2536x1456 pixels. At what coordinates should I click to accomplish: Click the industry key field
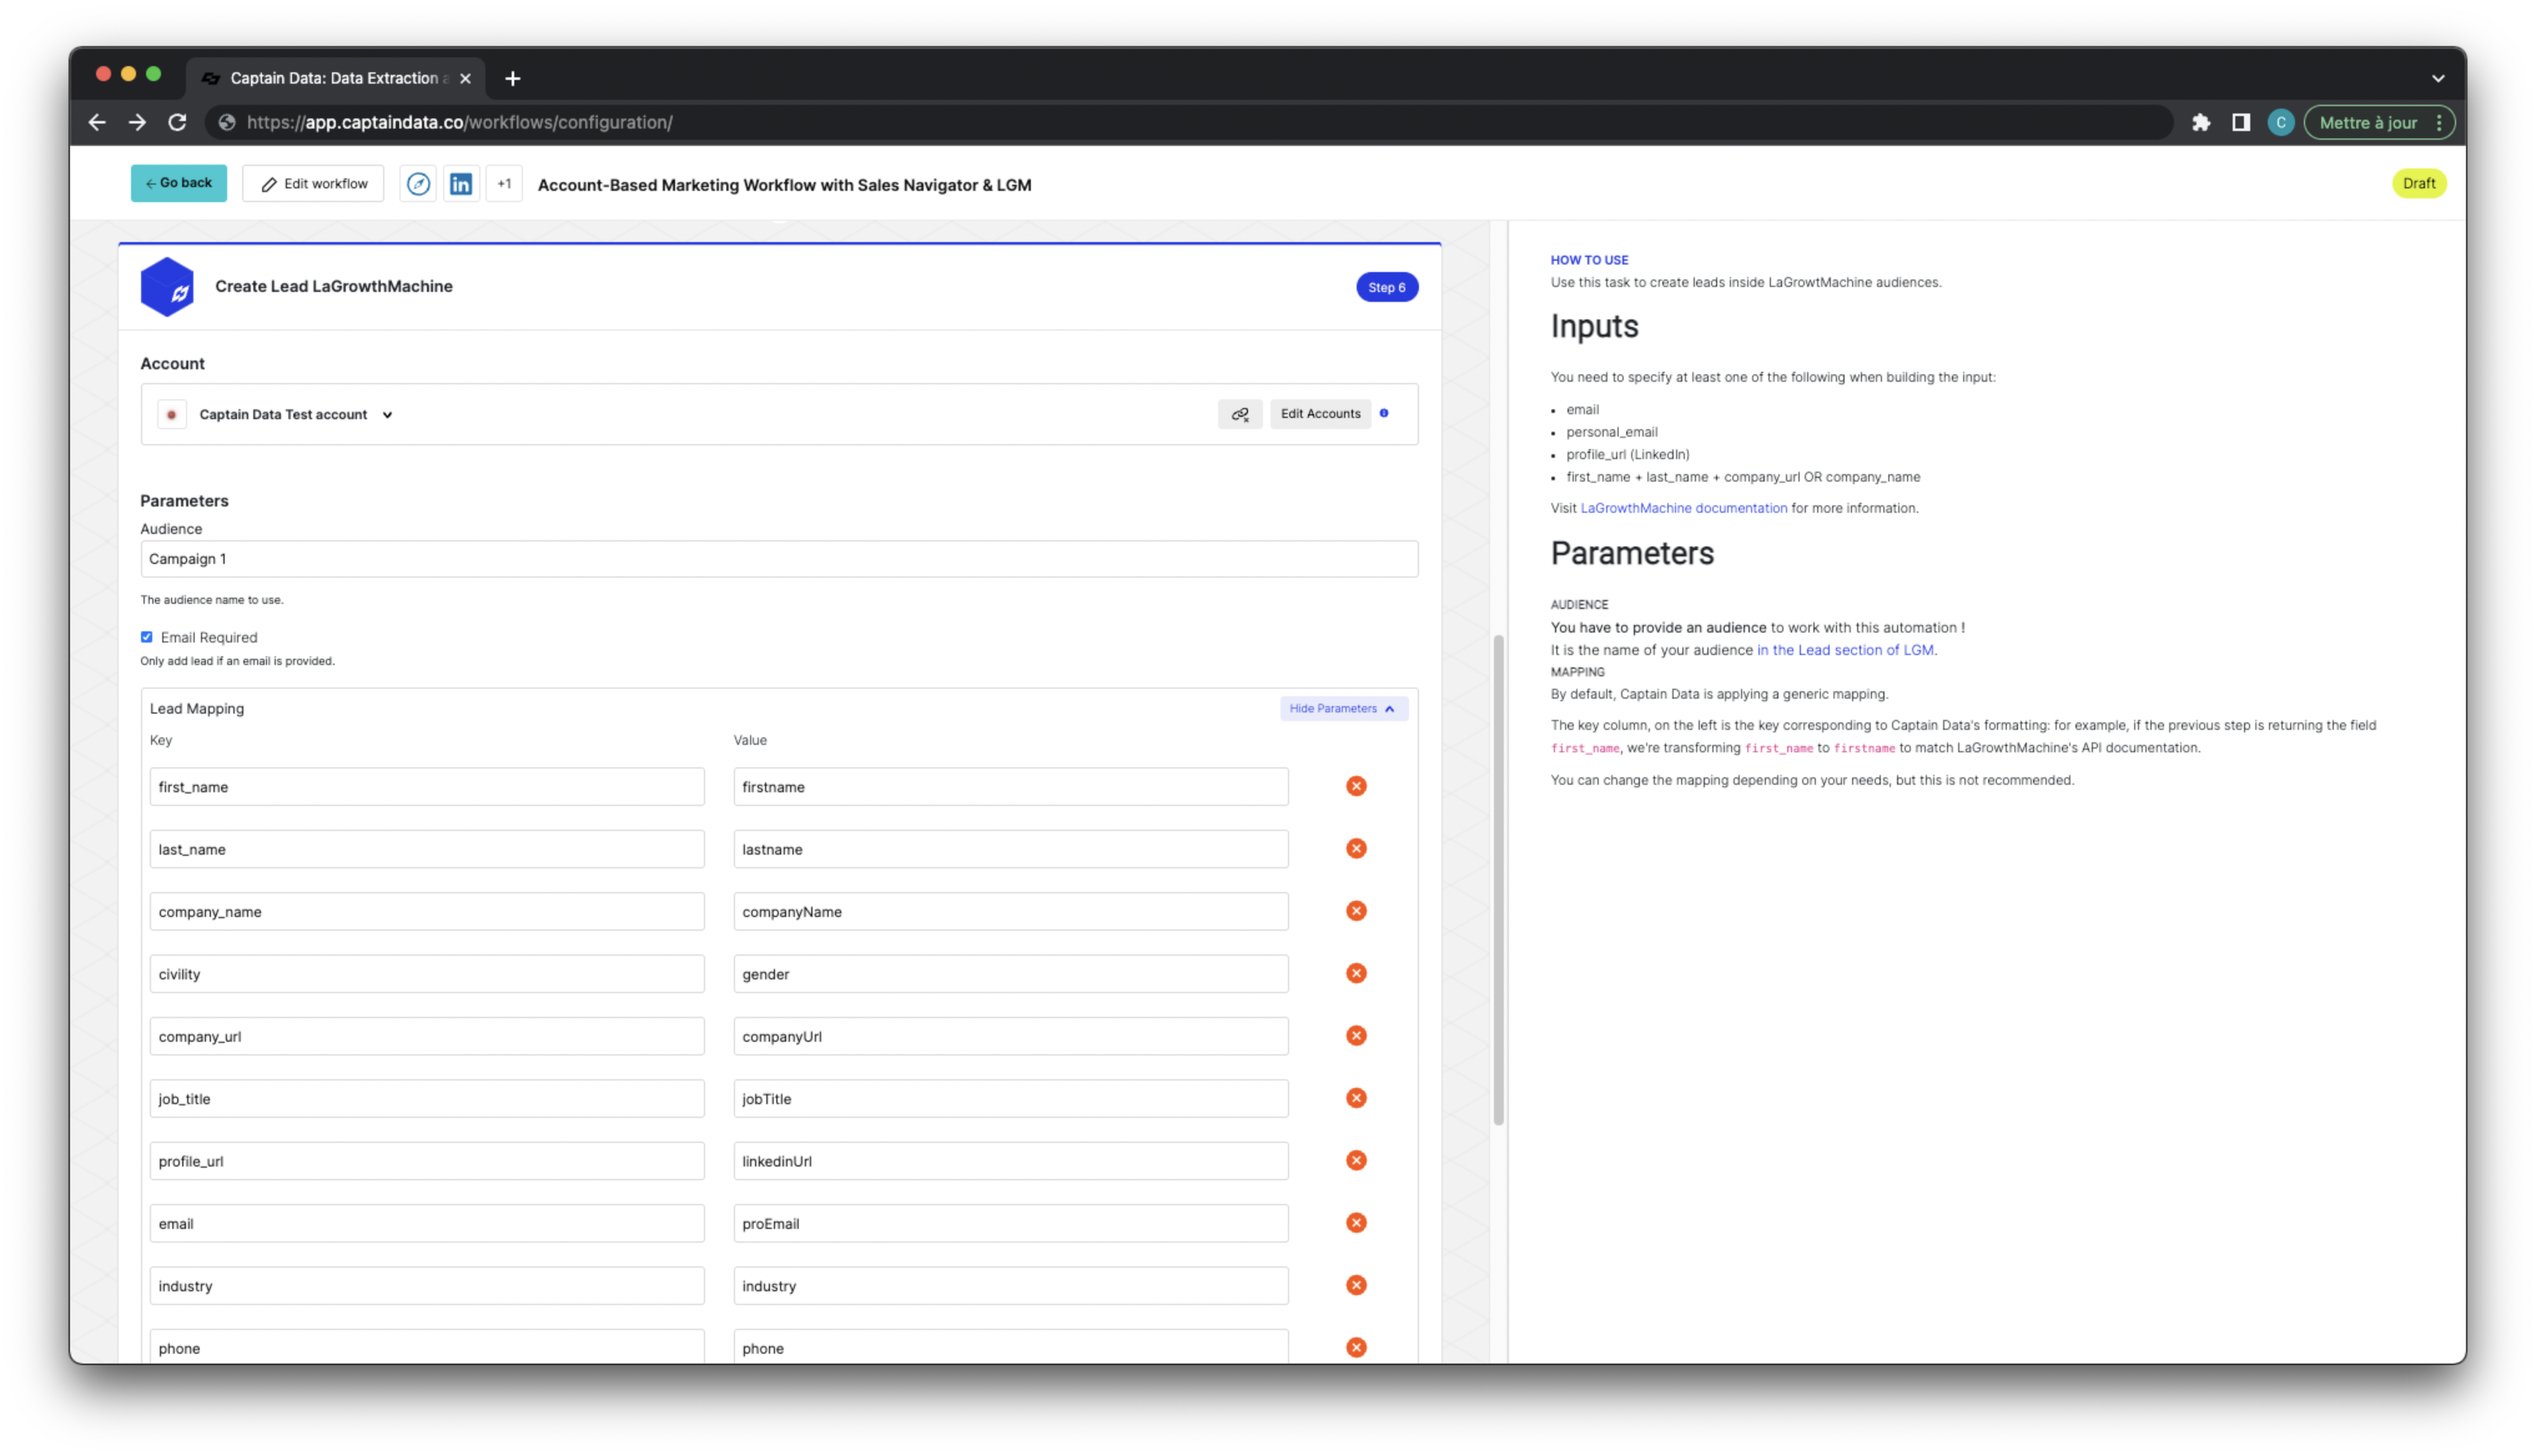click(x=427, y=1286)
